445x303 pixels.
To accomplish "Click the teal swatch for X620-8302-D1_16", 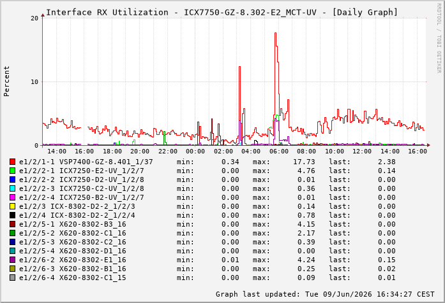I will 12,251.
